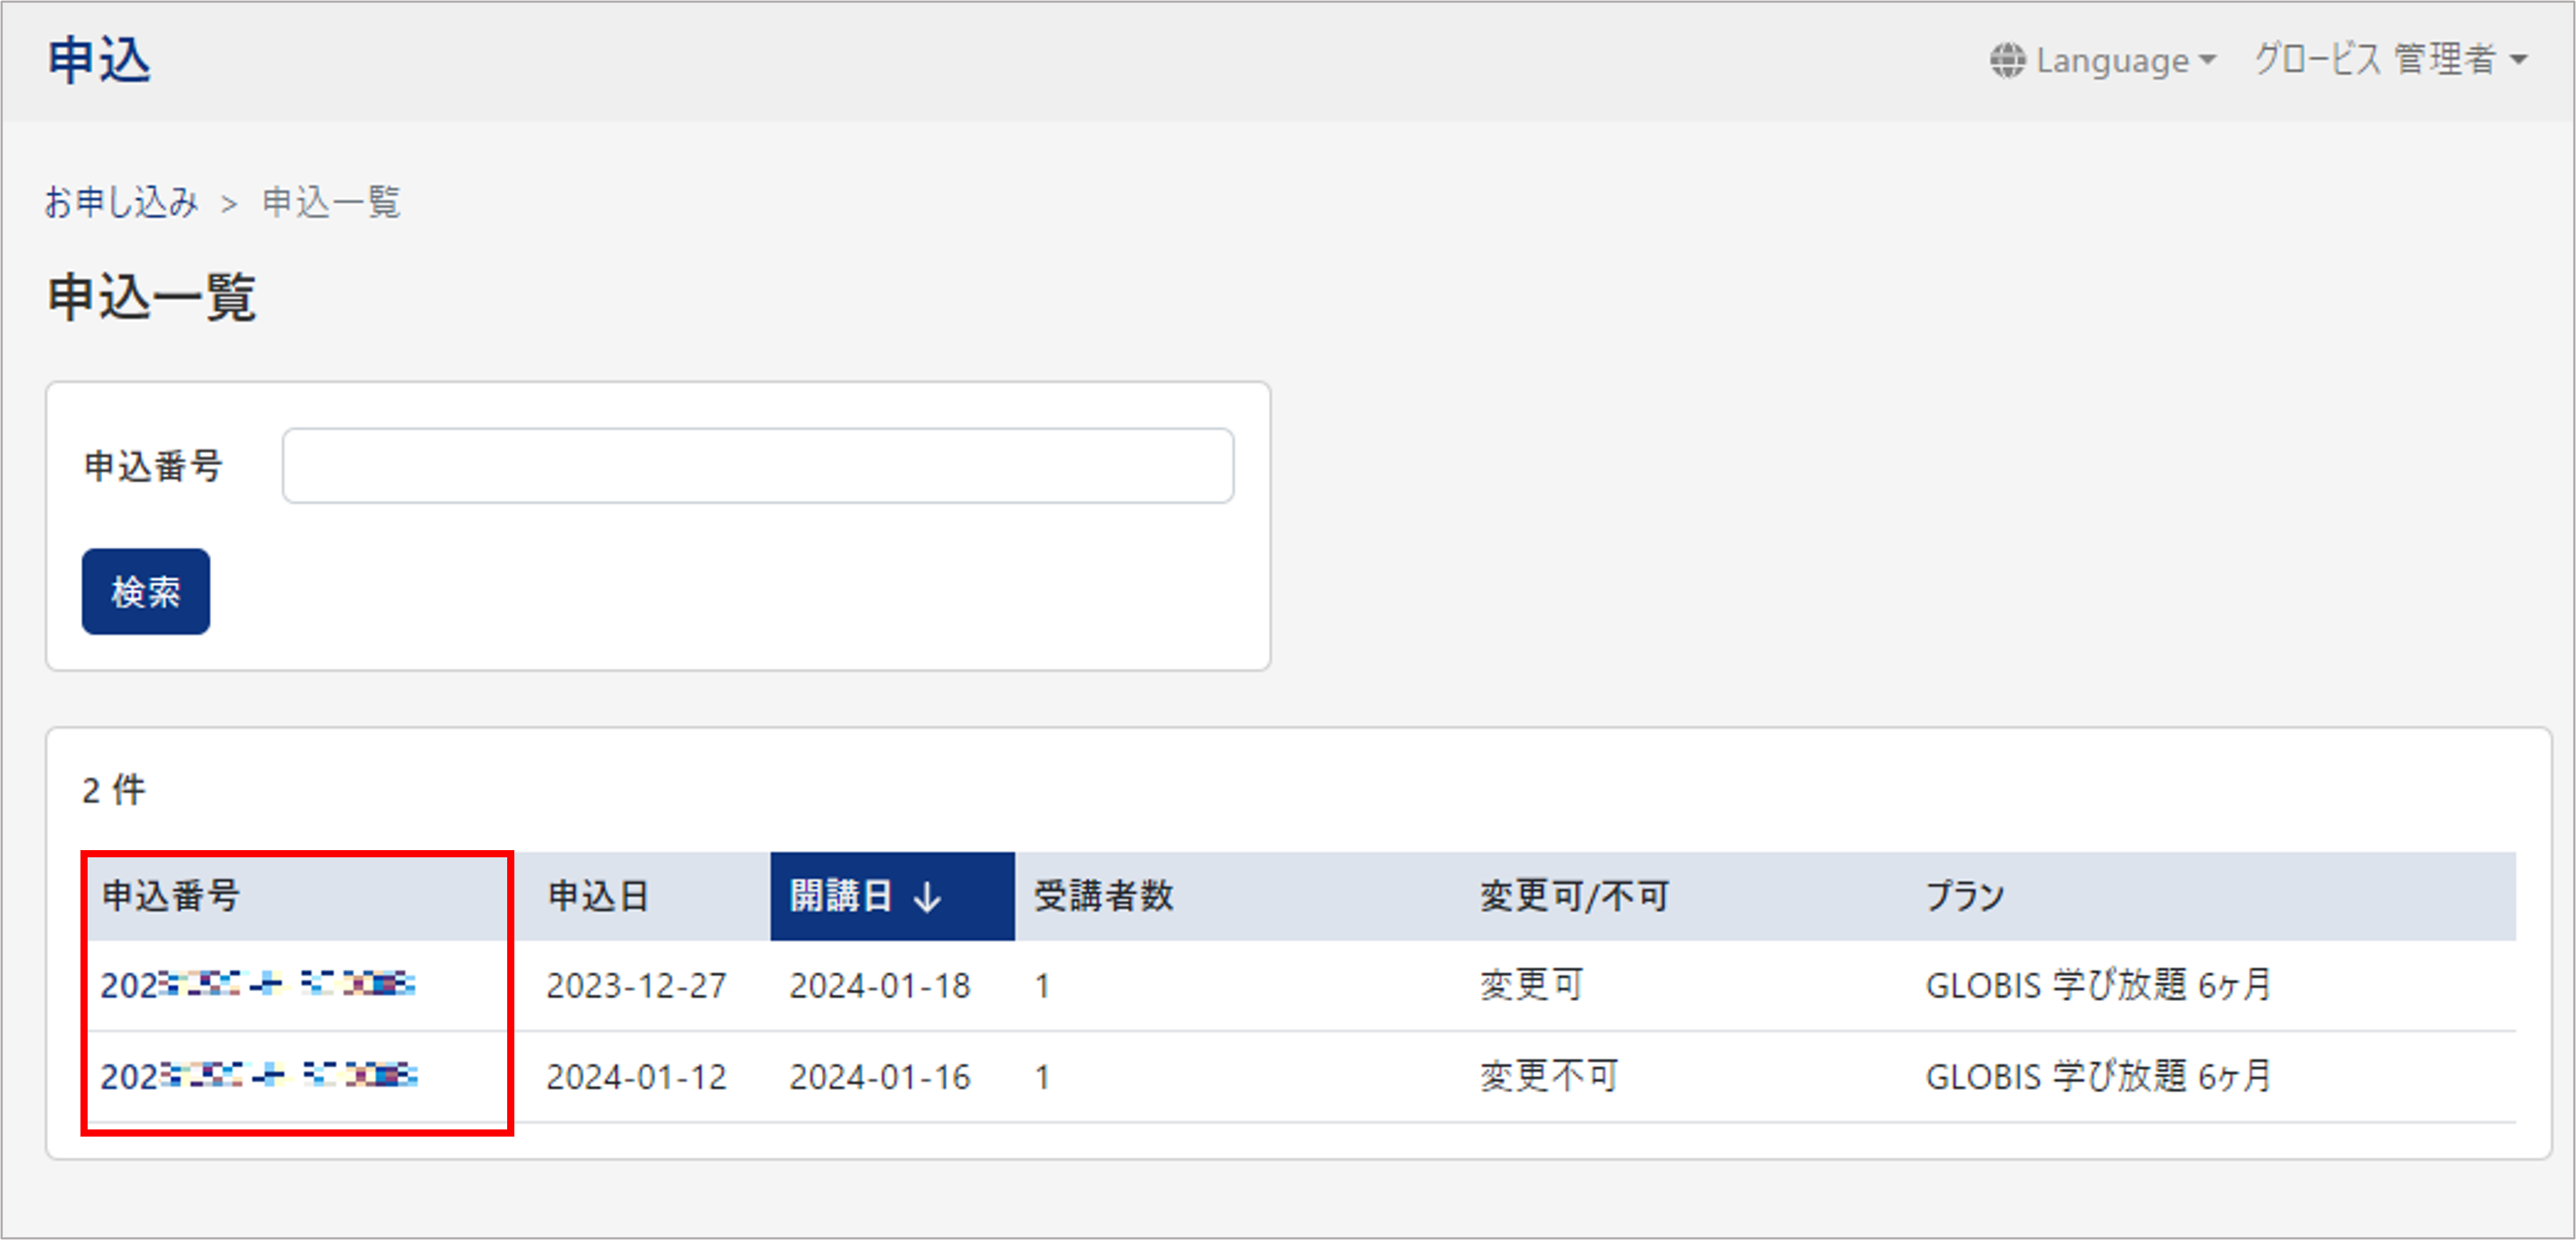Viewport: 2576px width, 1240px height.
Task: Click the sort arrow in 開講日 header
Action: (x=927, y=896)
